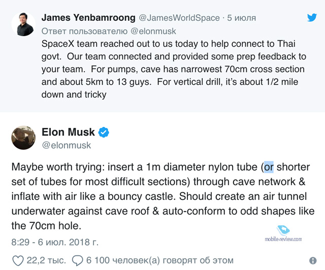Open James Yenbamroong's profile picture
The height and width of the screenshot is (270, 325).
[23, 24]
